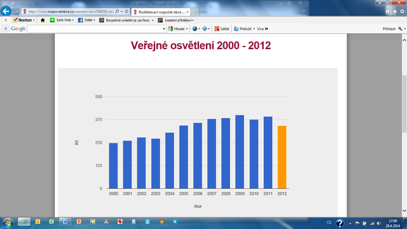Click the scrollbar down arrow
Image resolution: width=407 pixels, height=229 pixels.
(404, 211)
